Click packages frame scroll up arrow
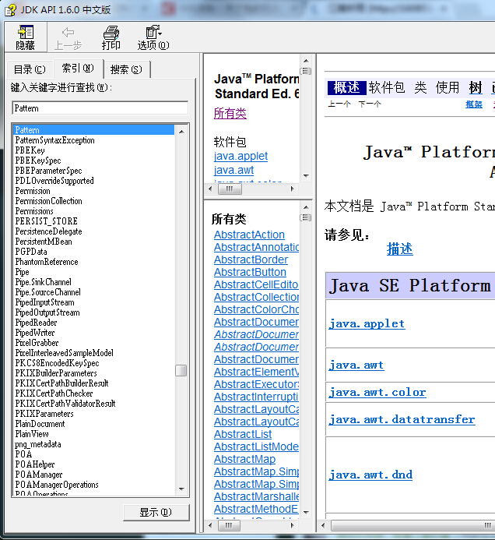Screen dimensions: 495x540 pos(306,61)
